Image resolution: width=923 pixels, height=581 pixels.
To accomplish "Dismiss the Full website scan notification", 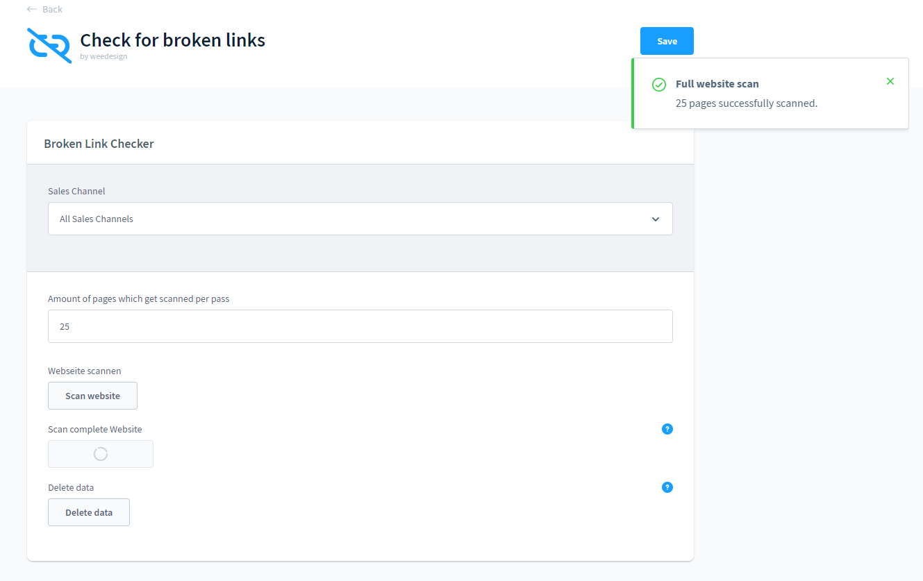I will (890, 81).
